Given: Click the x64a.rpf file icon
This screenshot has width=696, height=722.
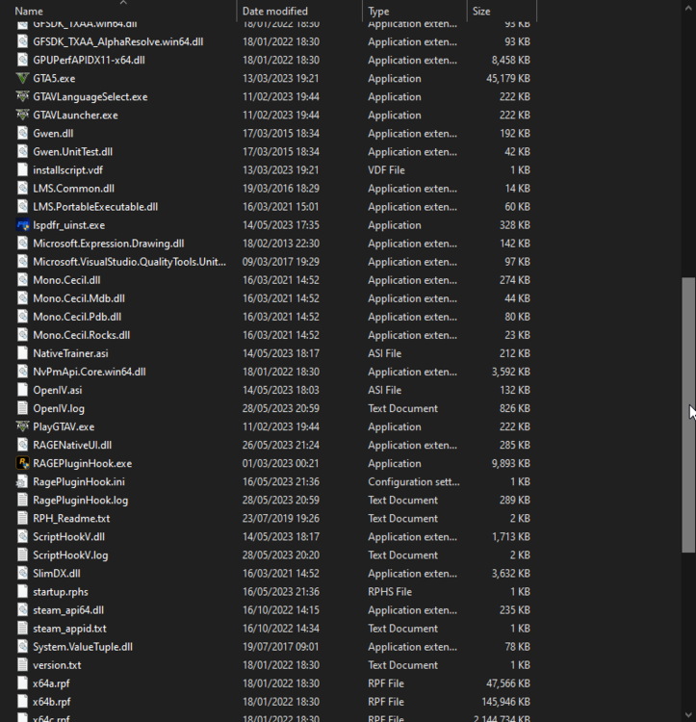Looking at the screenshot, I should pos(22,683).
